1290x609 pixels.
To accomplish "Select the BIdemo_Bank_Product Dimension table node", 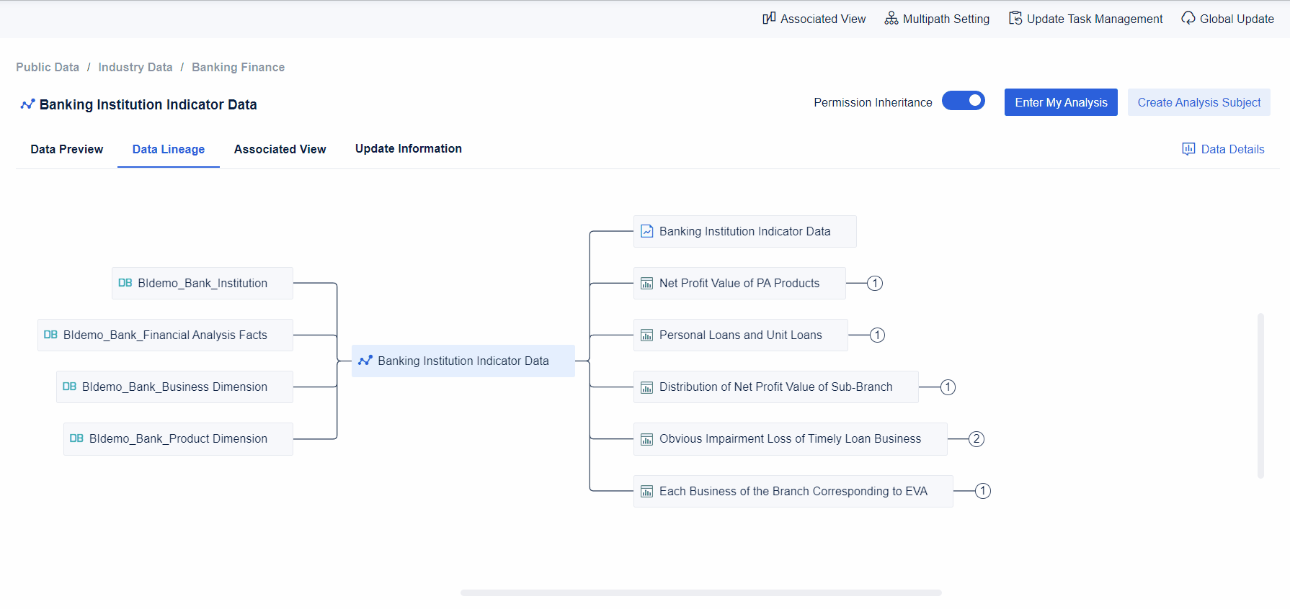I will coord(178,438).
